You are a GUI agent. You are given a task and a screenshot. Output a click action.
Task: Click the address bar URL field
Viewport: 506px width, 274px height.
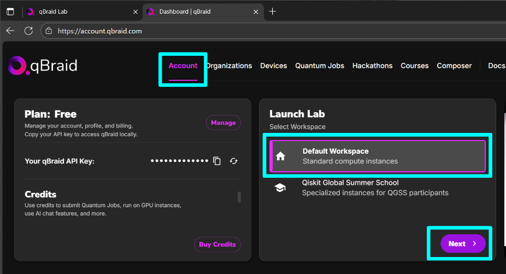coord(273,31)
